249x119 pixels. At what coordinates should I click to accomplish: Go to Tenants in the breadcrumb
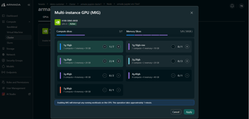pos(41,4)
